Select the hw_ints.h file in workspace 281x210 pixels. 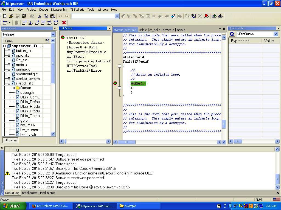pyautogui.click(x=28, y=125)
